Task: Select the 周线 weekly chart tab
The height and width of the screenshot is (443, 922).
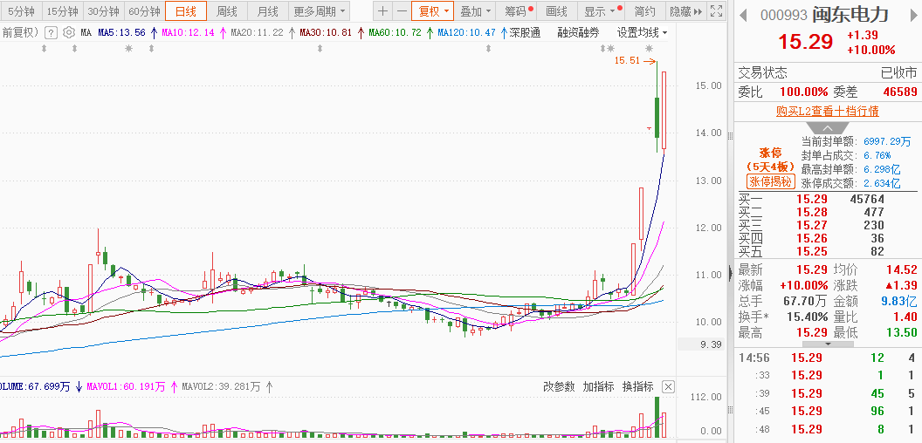Action: tap(226, 10)
